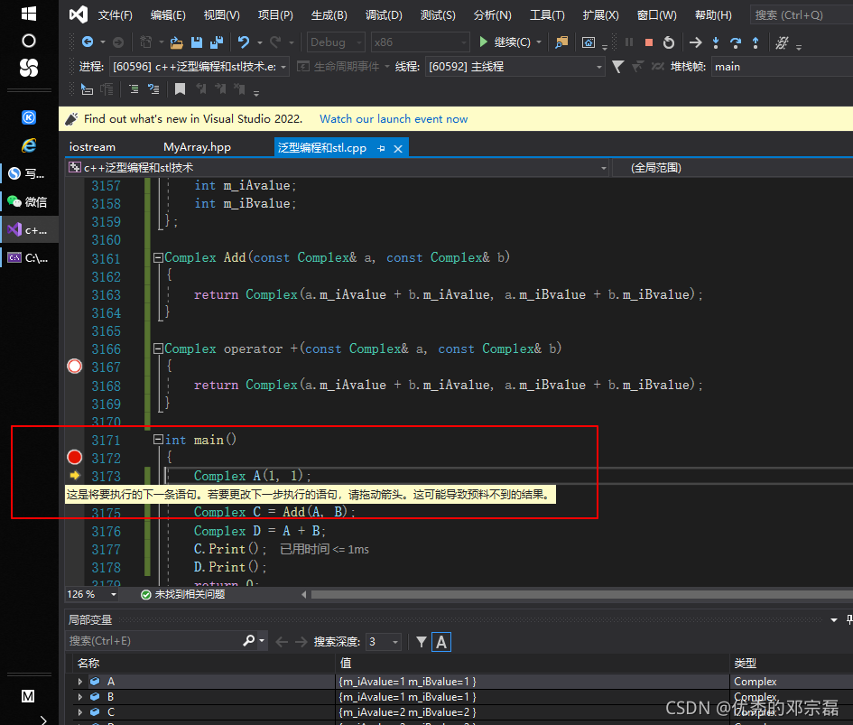Step out of the current function
This screenshot has width=853, height=725.
pos(756,42)
